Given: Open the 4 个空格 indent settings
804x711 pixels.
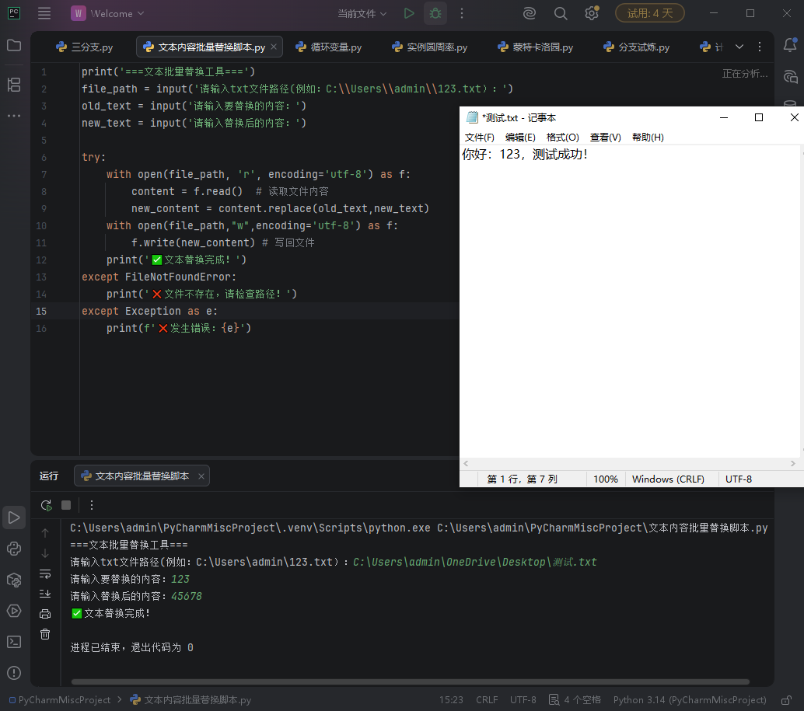Looking at the screenshot, I should (575, 699).
